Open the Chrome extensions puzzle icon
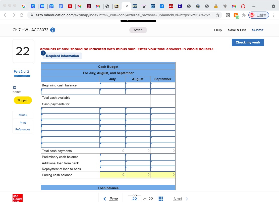 click(x=243, y=15)
